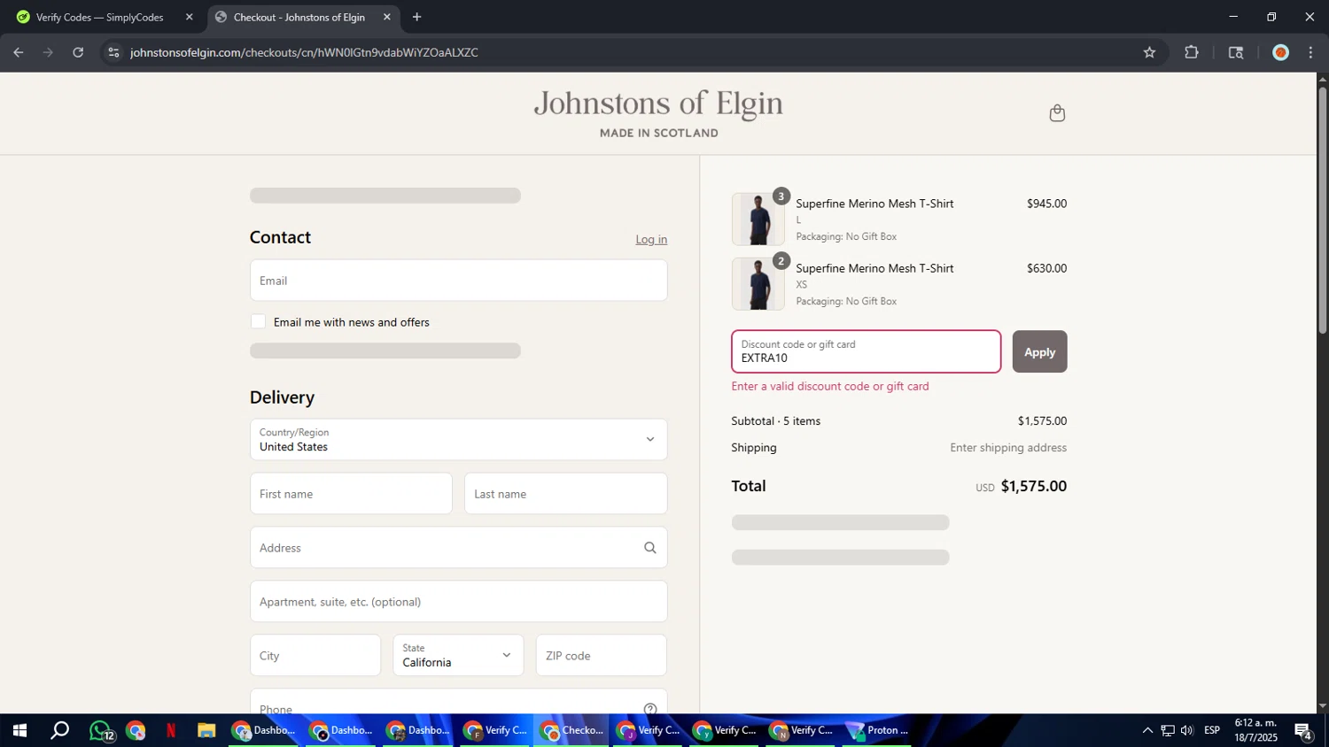The width and height of the screenshot is (1329, 747).
Task: Open the shopping bag cart icon
Action: click(x=1057, y=113)
